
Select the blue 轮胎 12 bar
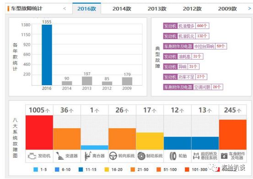click(x=178, y=143)
